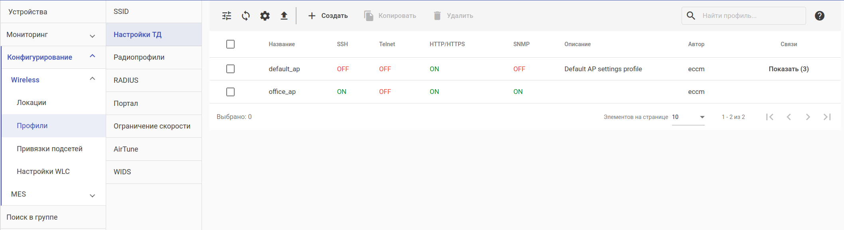This screenshot has width=844, height=230.
Task: Jump to last page arrow
Action: (827, 117)
